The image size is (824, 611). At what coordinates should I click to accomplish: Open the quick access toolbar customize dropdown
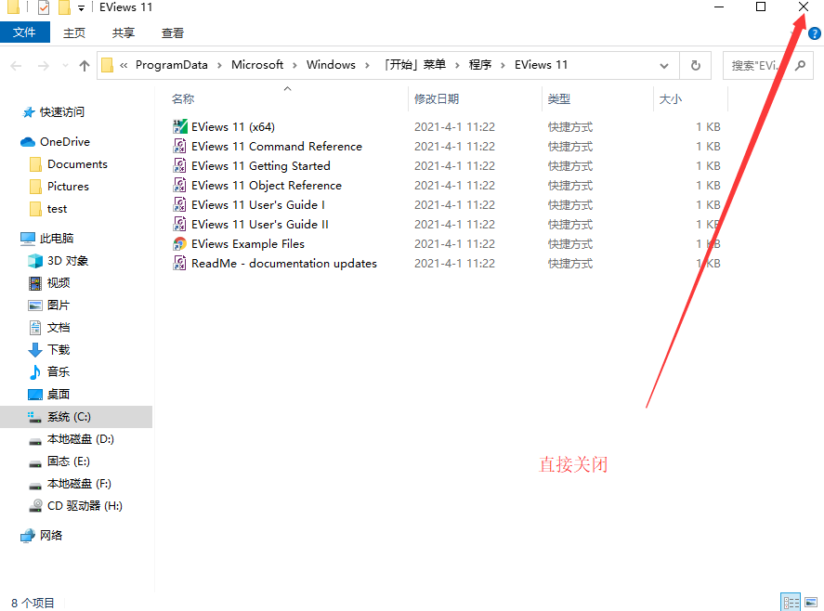81,7
